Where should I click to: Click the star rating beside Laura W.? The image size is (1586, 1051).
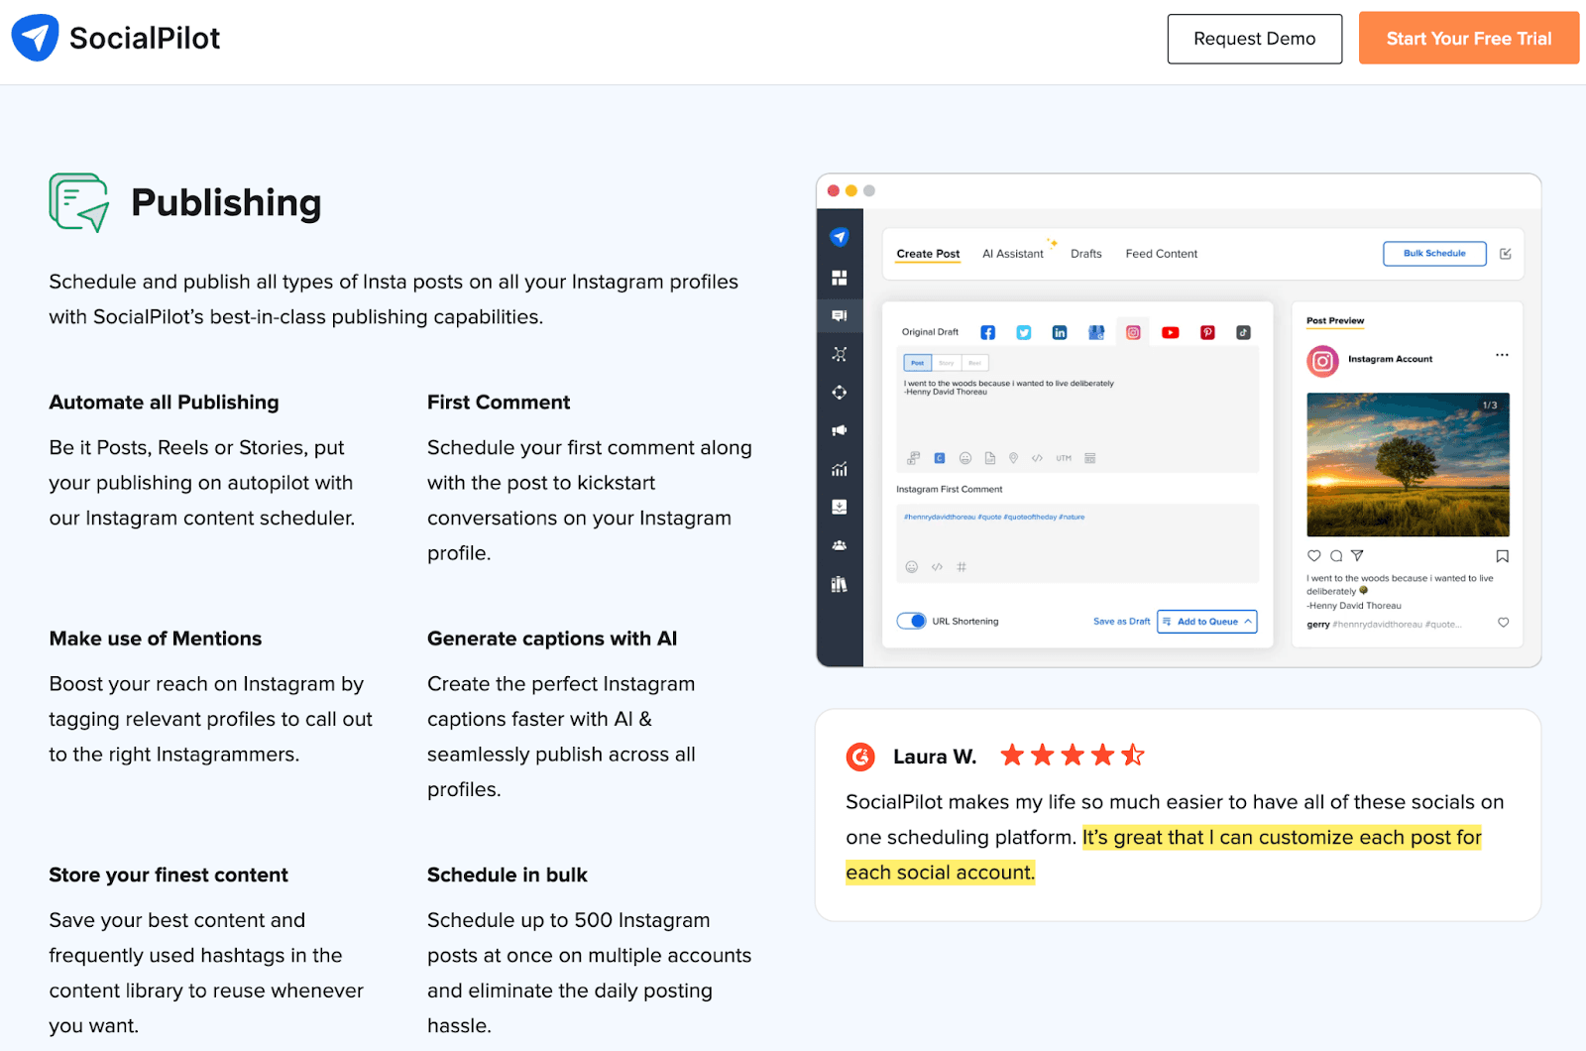tap(1073, 756)
